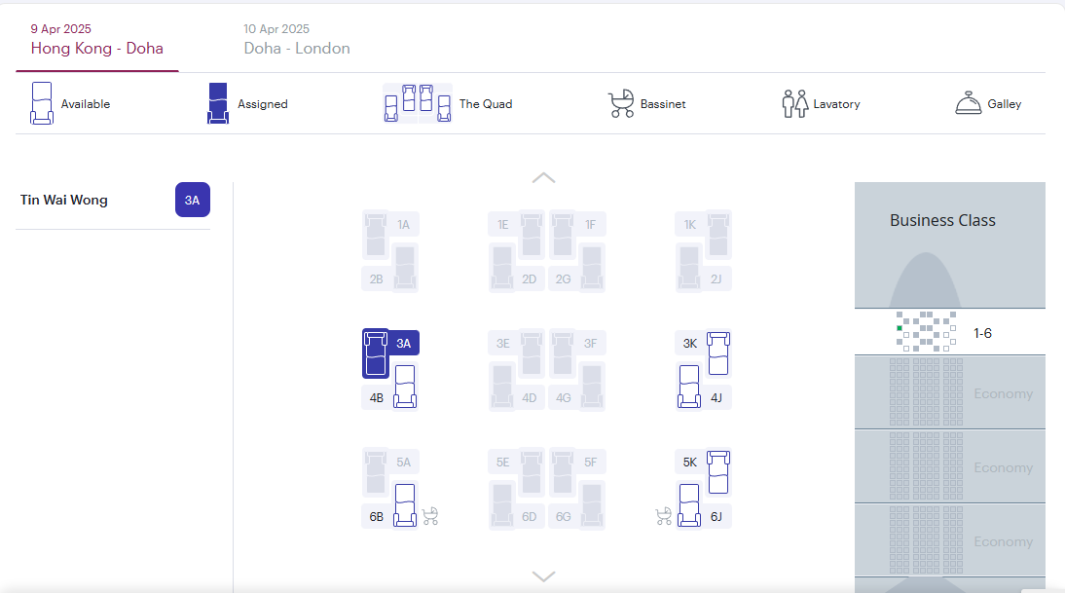Screen dimensions: 1065x593
Task: Select available seat 6J
Action: pos(689,506)
